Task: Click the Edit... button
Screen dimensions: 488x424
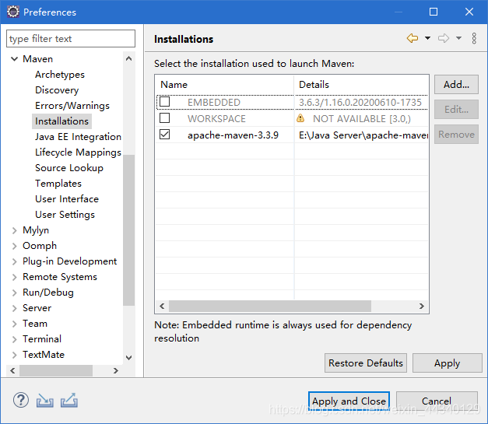Action: (456, 109)
